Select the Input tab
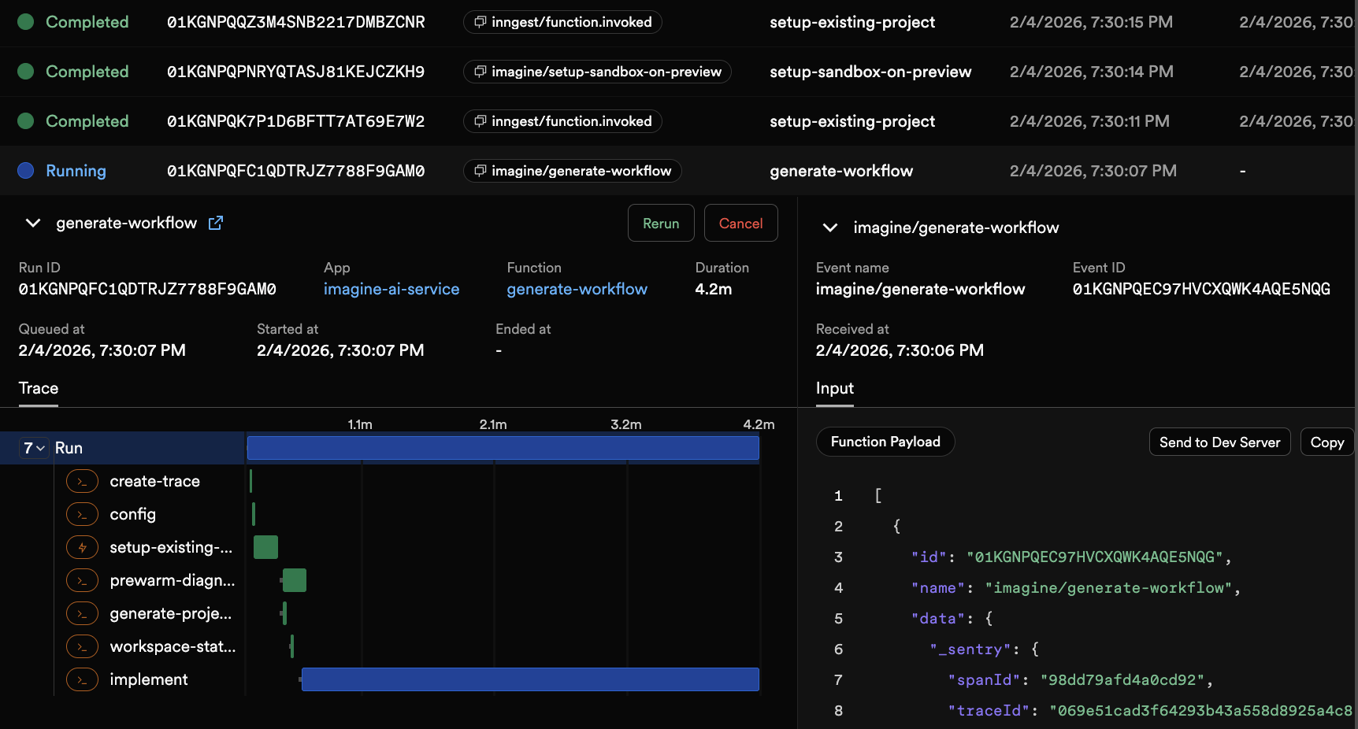 pyautogui.click(x=834, y=388)
